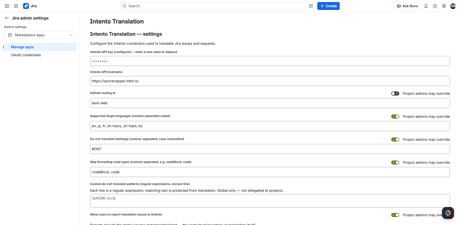Click the Skip formatting node types field

270,172
